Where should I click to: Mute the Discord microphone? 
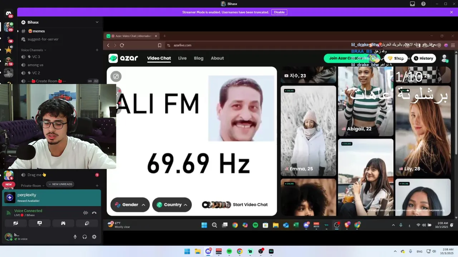click(x=75, y=237)
